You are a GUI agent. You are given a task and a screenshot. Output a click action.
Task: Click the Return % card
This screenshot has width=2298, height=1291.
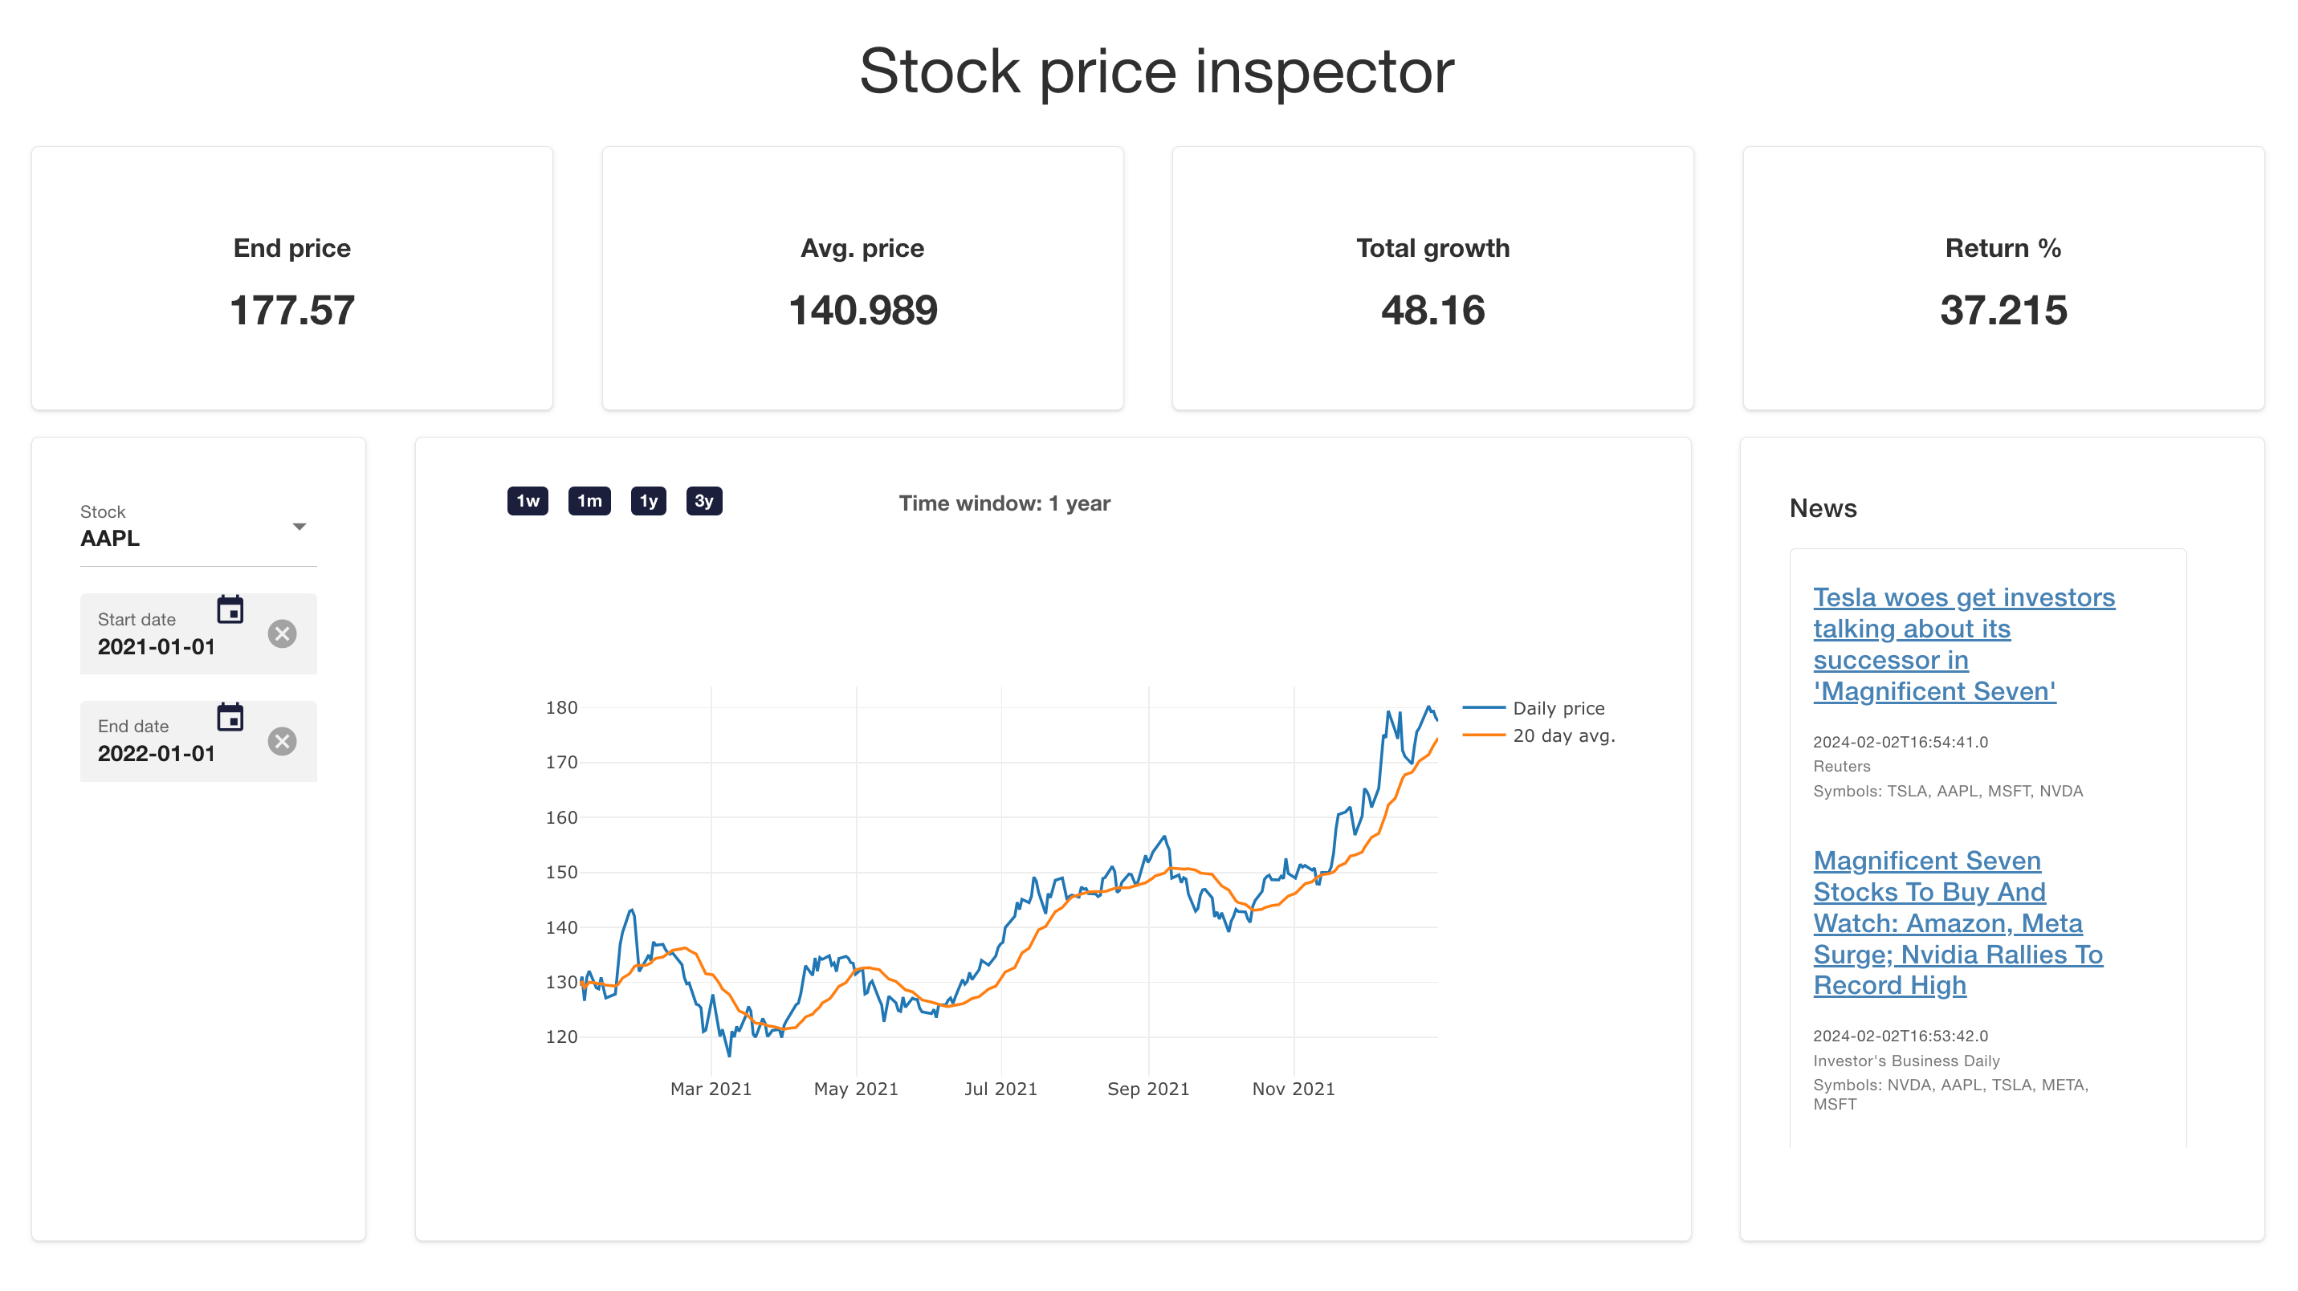(x=2003, y=279)
